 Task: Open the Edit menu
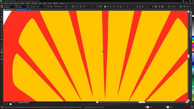[x=6, y=3]
